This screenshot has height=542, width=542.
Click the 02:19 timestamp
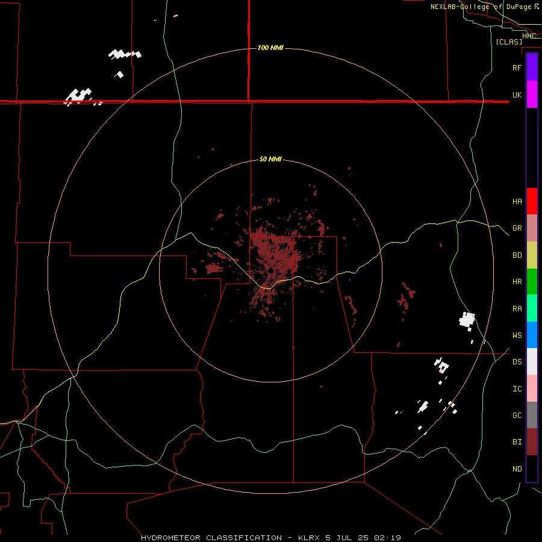pyautogui.click(x=387, y=538)
